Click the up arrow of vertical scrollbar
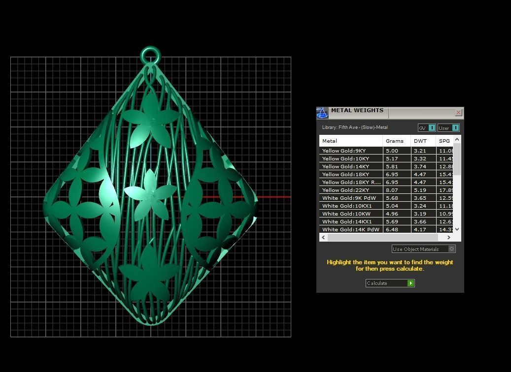This screenshot has height=372, width=511. pyautogui.click(x=457, y=139)
